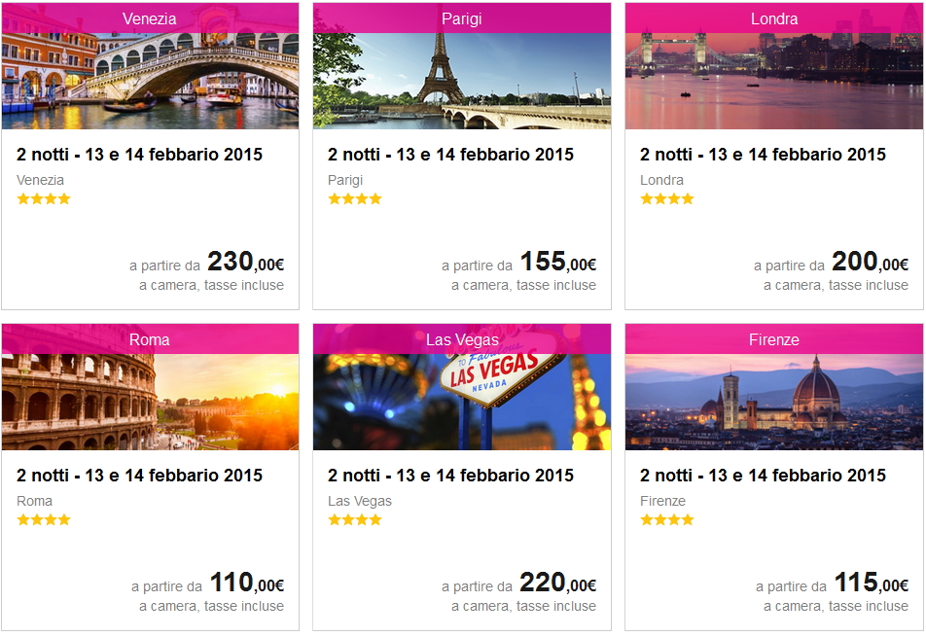Click the Las Vegas star rating

(x=355, y=520)
